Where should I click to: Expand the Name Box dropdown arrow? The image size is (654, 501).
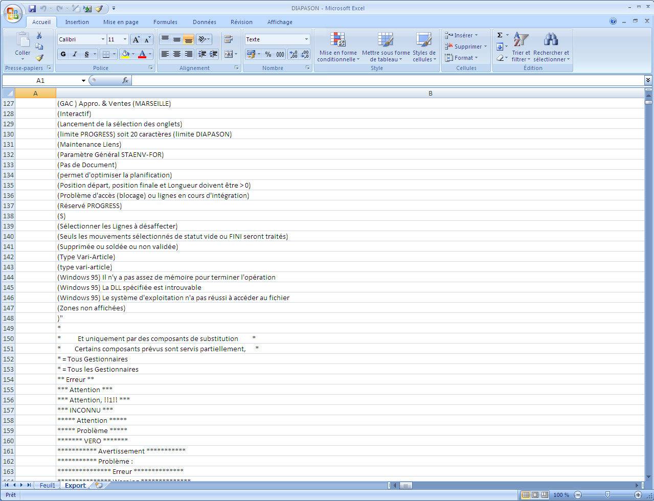point(83,81)
